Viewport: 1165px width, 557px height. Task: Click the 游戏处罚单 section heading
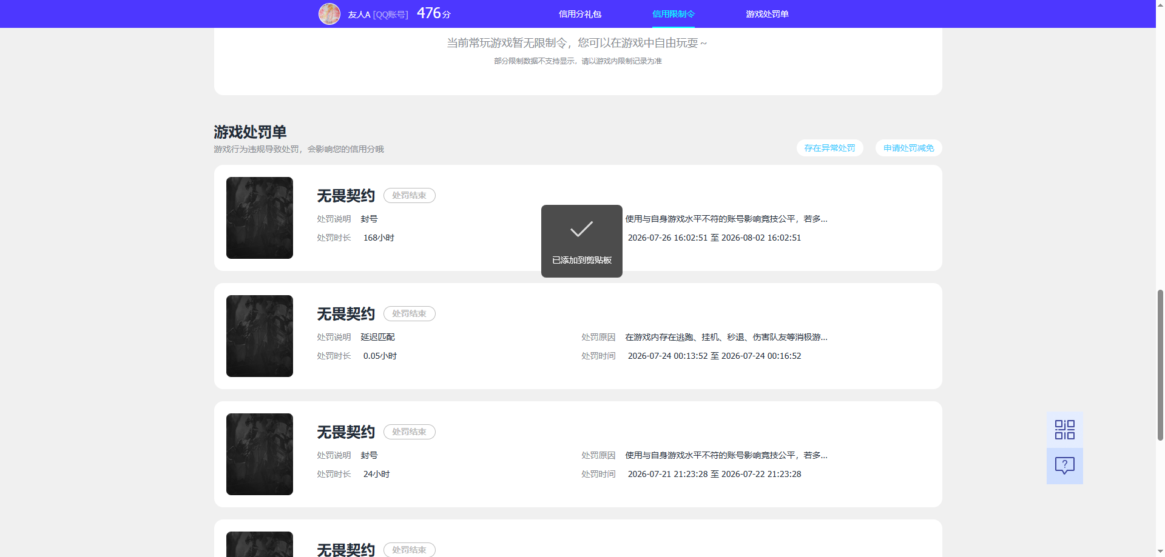pyautogui.click(x=250, y=132)
